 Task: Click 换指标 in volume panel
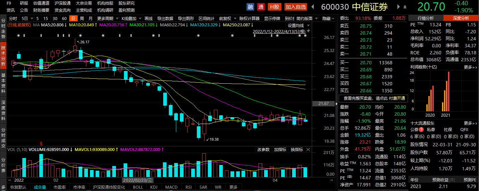tap(296, 150)
